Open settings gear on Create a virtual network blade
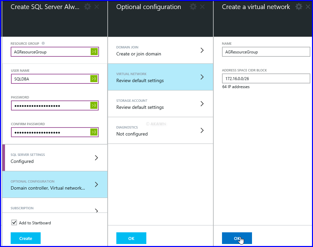This screenshot has height=247, width=313. (x=299, y=7)
